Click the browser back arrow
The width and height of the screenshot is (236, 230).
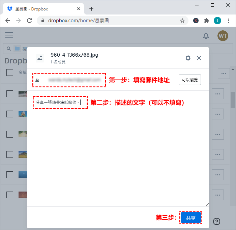click(x=8, y=21)
